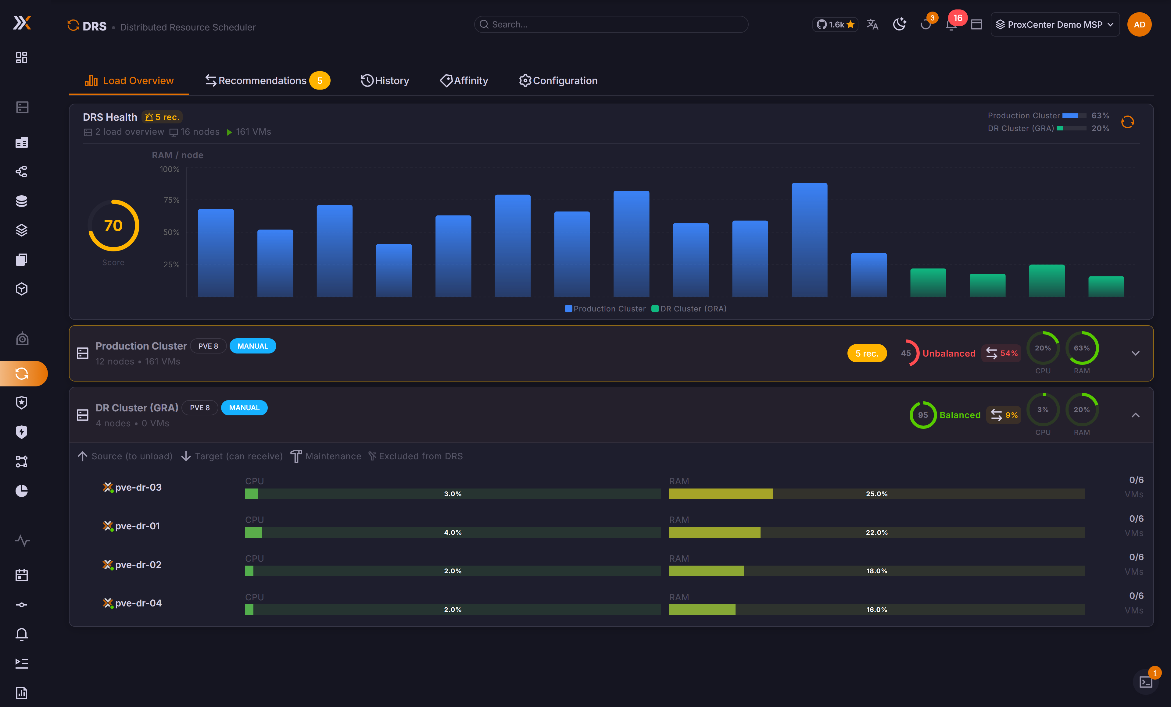Image resolution: width=1171 pixels, height=707 pixels.
Task: Click pve-dr-01 RAM usage bar
Action: tap(877, 532)
